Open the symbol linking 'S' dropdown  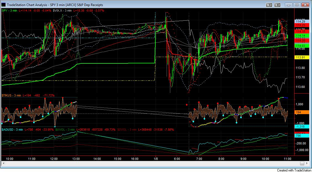[269, 5]
